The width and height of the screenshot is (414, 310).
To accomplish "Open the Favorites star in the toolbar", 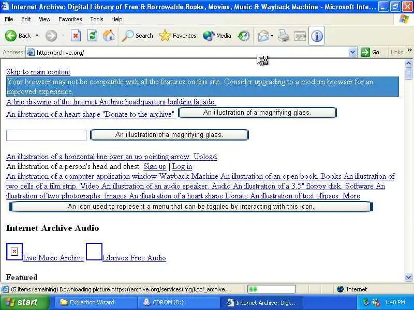I will tap(178, 36).
